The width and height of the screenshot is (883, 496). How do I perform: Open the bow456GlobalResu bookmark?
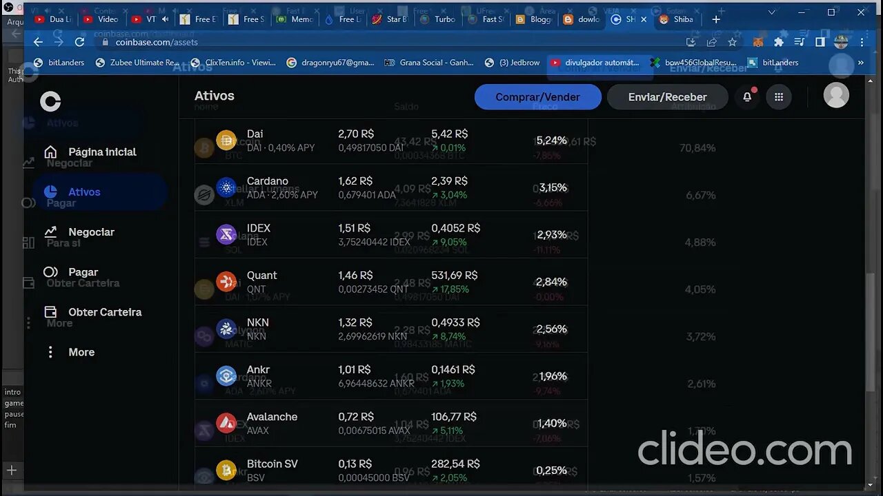tap(693, 63)
